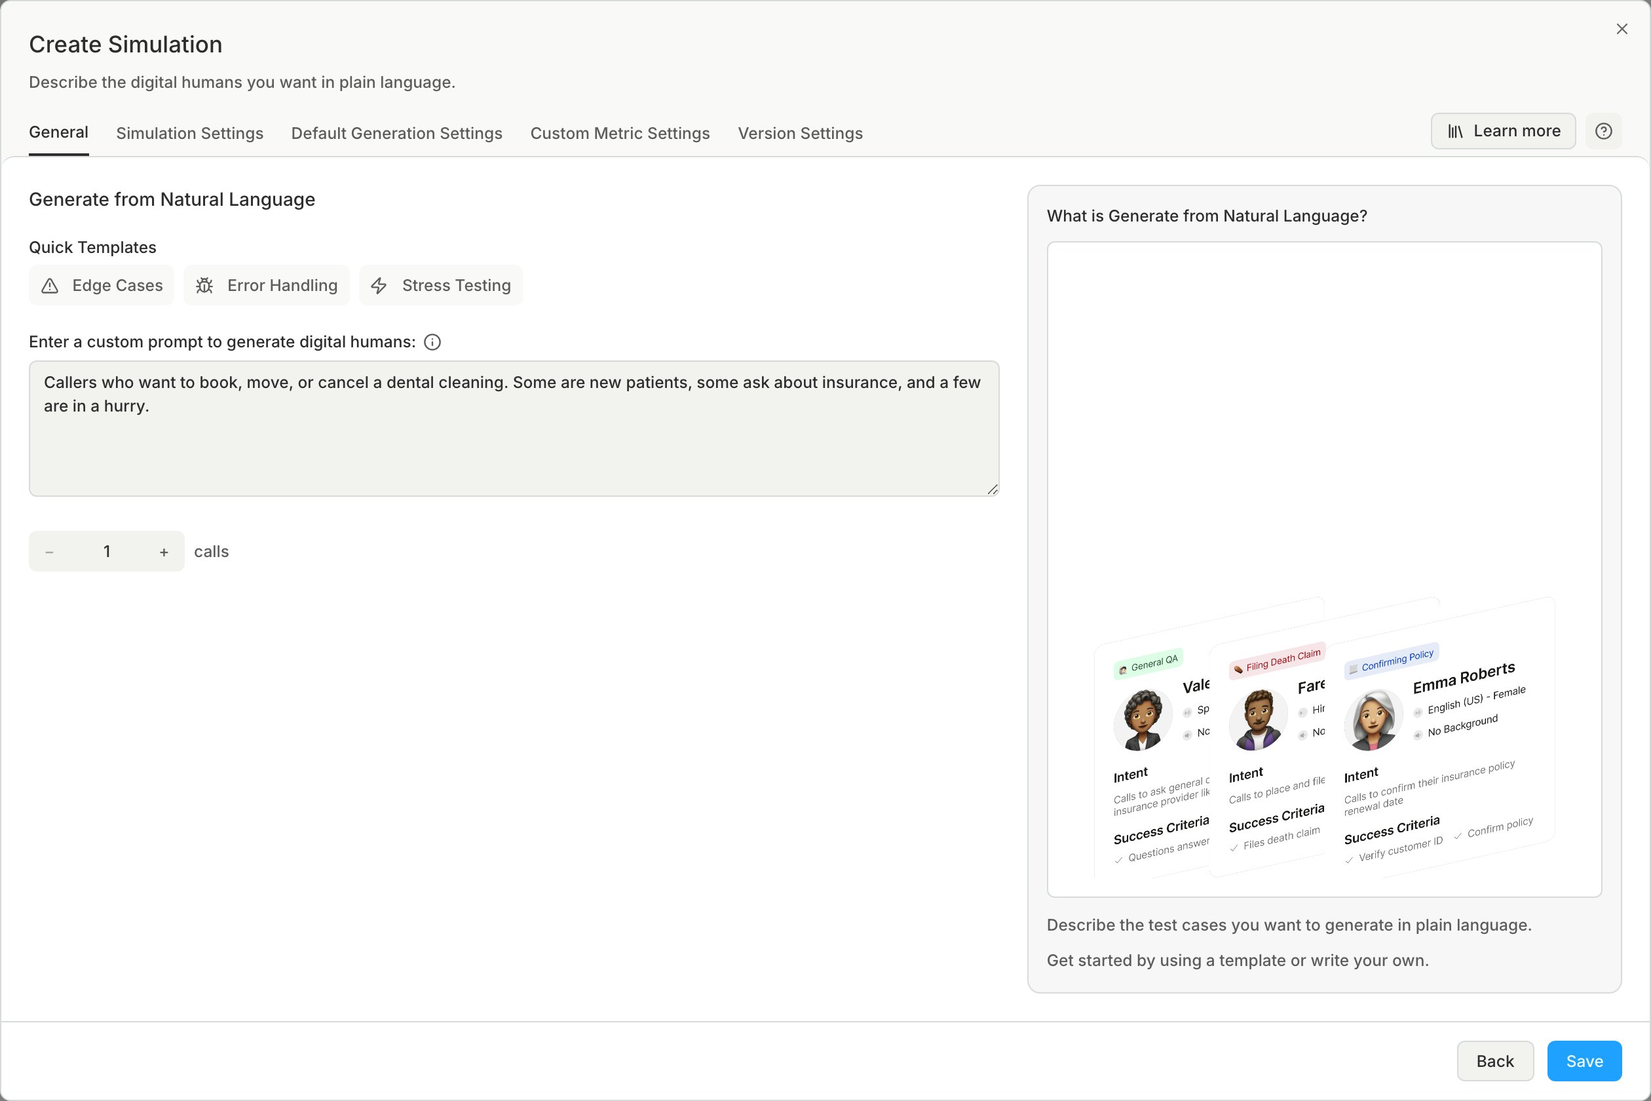Click the warning triangle icon on Edge Cases
Image resolution: width=1651 pixels, height=1101 pixels.
[50, 286]
